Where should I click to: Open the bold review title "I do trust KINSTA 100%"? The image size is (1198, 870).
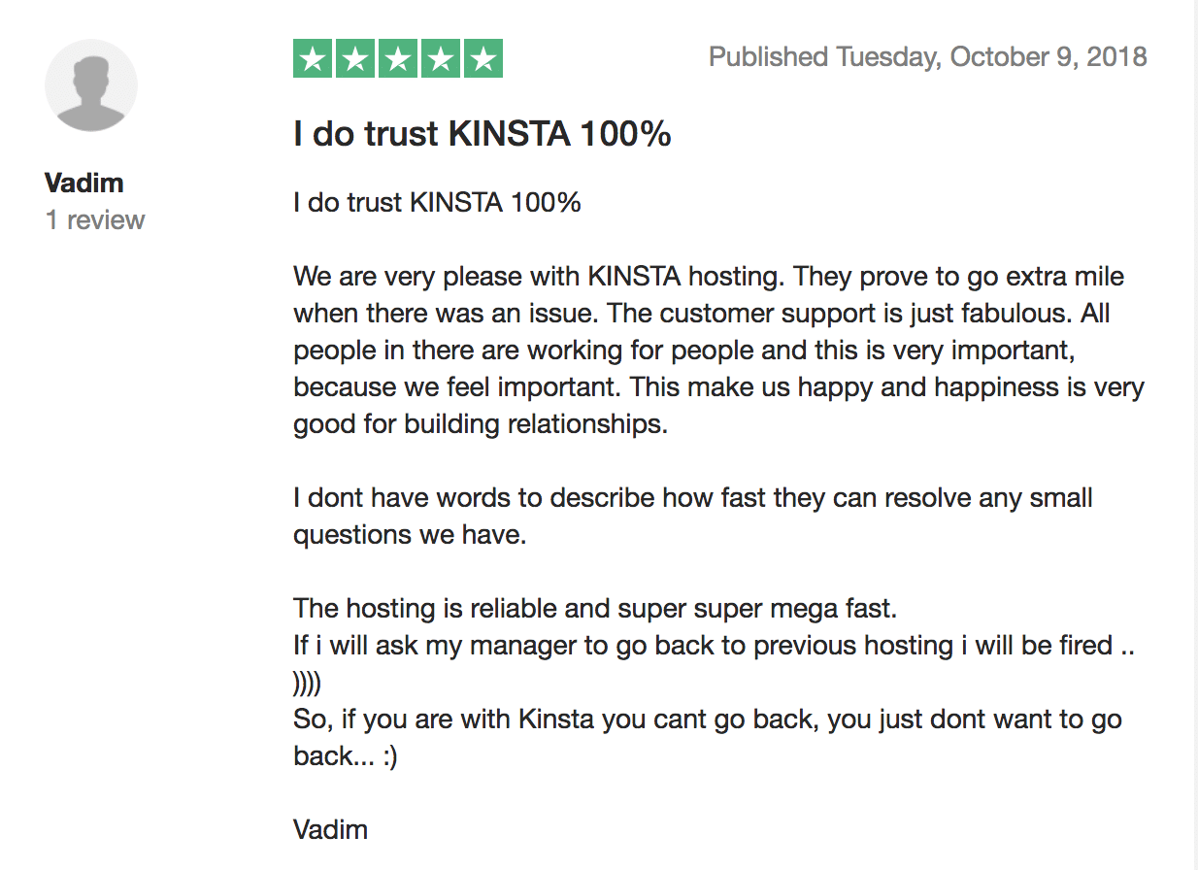tap(483, 134)
